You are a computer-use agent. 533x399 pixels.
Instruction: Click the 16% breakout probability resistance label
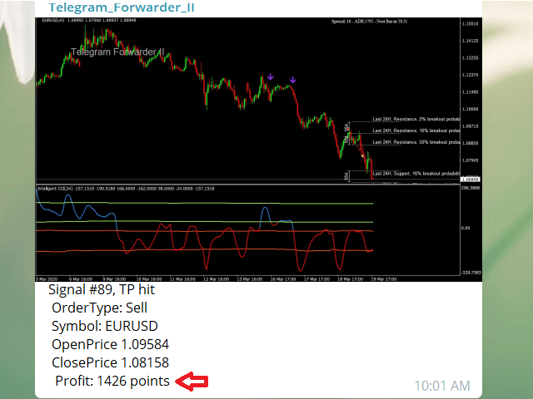(416, 131)
